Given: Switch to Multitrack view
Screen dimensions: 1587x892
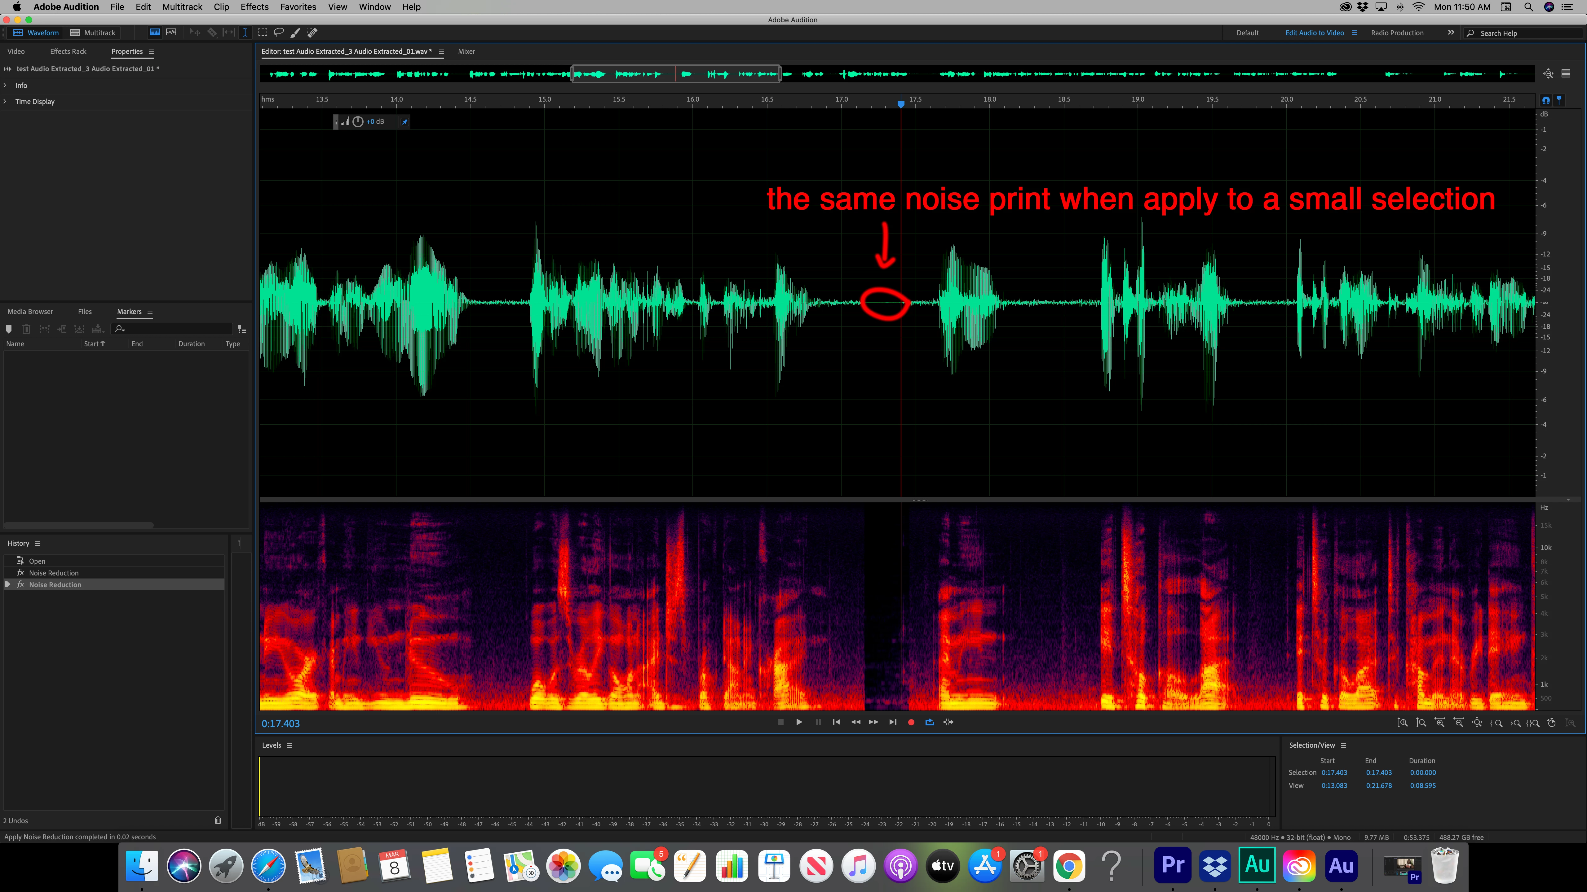Looking at the screenshot, I should point(93,33).
